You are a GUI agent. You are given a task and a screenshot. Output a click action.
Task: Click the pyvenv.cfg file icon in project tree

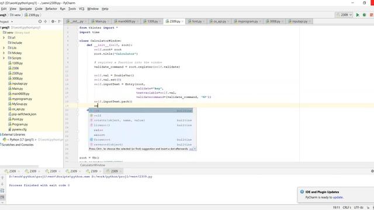click(10, 129)
